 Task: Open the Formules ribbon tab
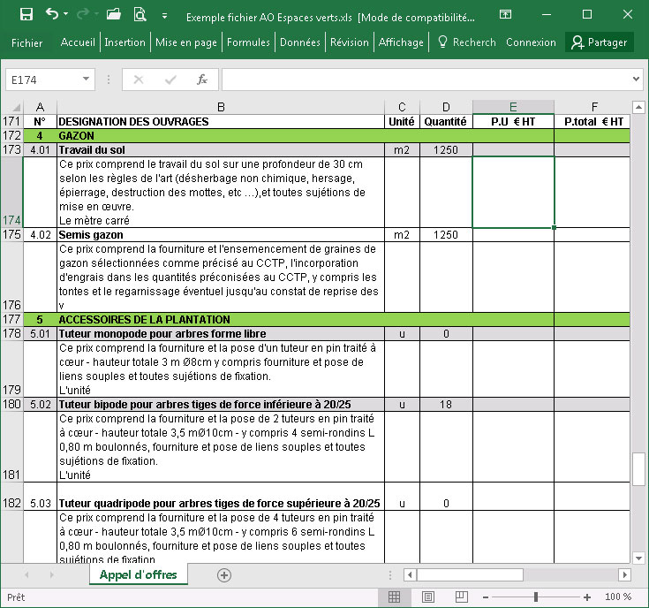[248, 42]
